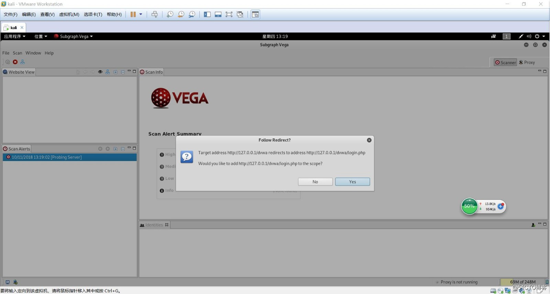Click workspace indicator 1 in Kali top bar
The image size is (550, 294).
(506, 36)
